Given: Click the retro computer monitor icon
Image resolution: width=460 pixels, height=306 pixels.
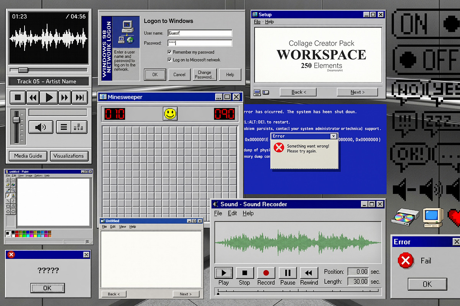Looking at the screenshot, I should coord(433,217).
